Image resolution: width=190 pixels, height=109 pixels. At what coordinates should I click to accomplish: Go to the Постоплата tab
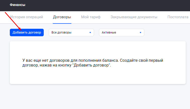(178, 17)
